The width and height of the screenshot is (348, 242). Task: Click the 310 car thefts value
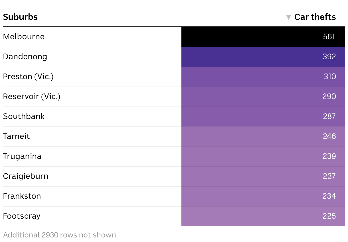330,77
